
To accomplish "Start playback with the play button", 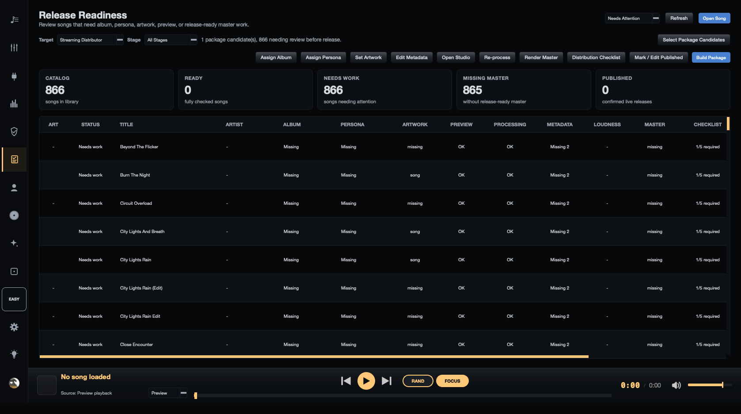I will [x=366, y=381].
